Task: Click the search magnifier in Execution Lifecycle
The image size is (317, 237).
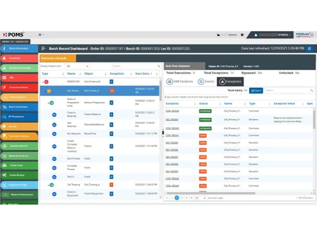Action: click(x=158, y=66)
